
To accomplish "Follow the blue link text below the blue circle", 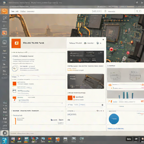I will point(116,129).
